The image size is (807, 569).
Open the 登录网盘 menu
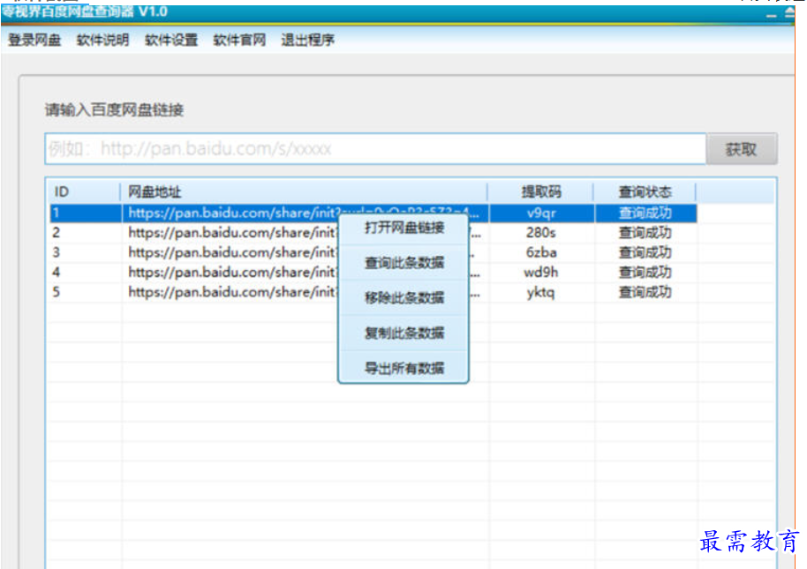pos(34,40)
